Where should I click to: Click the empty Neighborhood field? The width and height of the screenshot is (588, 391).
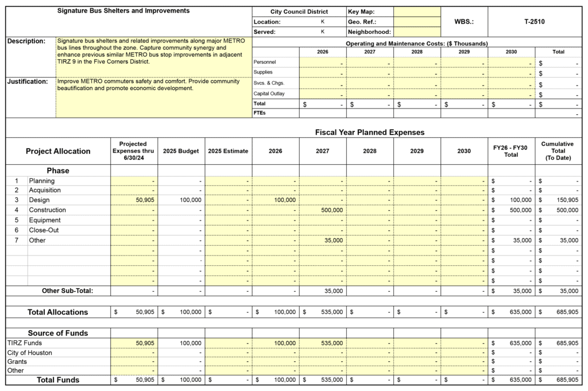point(417,32)
